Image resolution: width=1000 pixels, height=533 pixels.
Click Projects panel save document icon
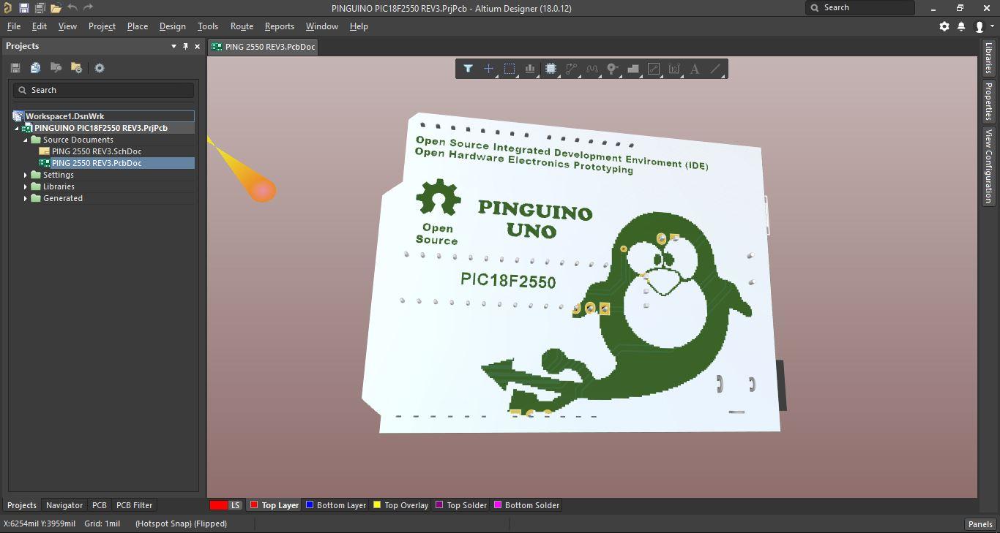(x=15, y=68)
